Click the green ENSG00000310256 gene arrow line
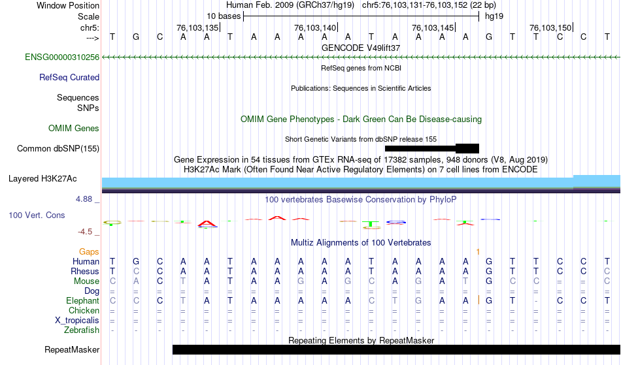This screenshot has height=365, width=621. [361, 57]
